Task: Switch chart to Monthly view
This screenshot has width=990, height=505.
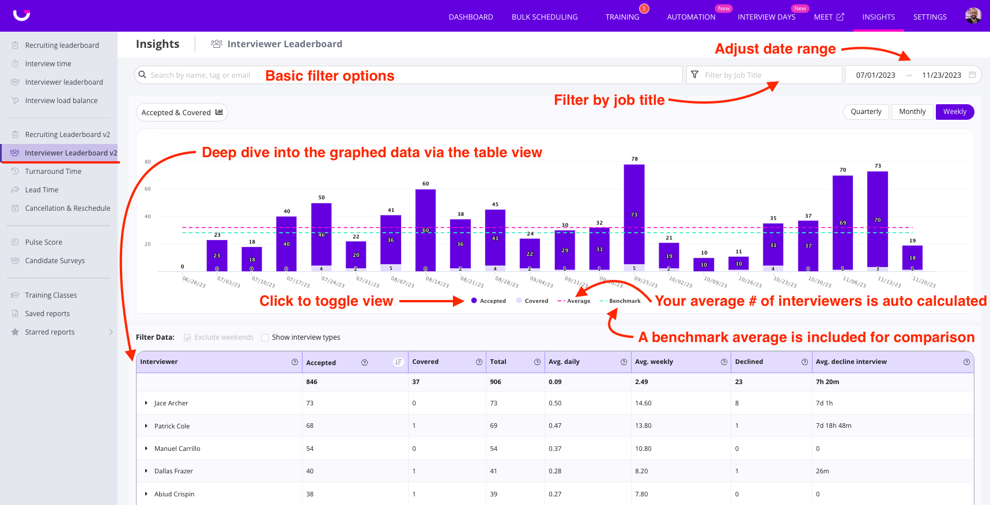Action: pos(912,112)
